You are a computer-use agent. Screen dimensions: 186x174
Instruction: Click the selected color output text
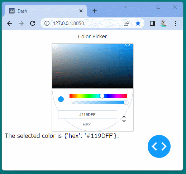tap(62, 136)
